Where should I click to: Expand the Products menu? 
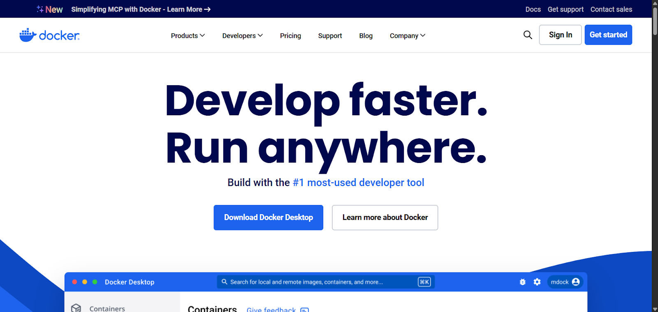click(188, 36)
